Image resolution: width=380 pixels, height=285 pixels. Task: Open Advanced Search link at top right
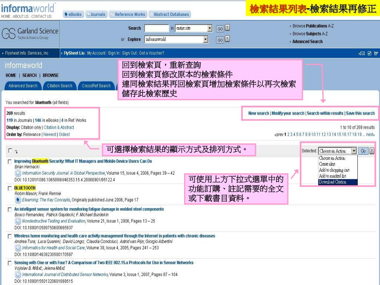[307, 42]
